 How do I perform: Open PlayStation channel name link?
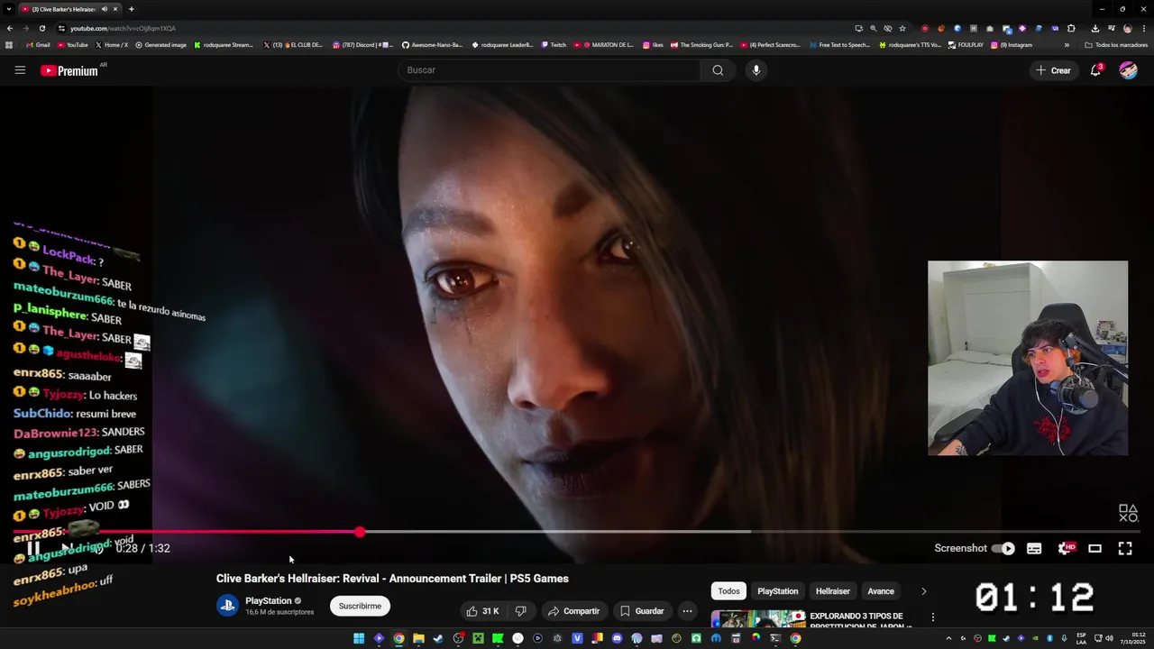(x=269, y=600)
